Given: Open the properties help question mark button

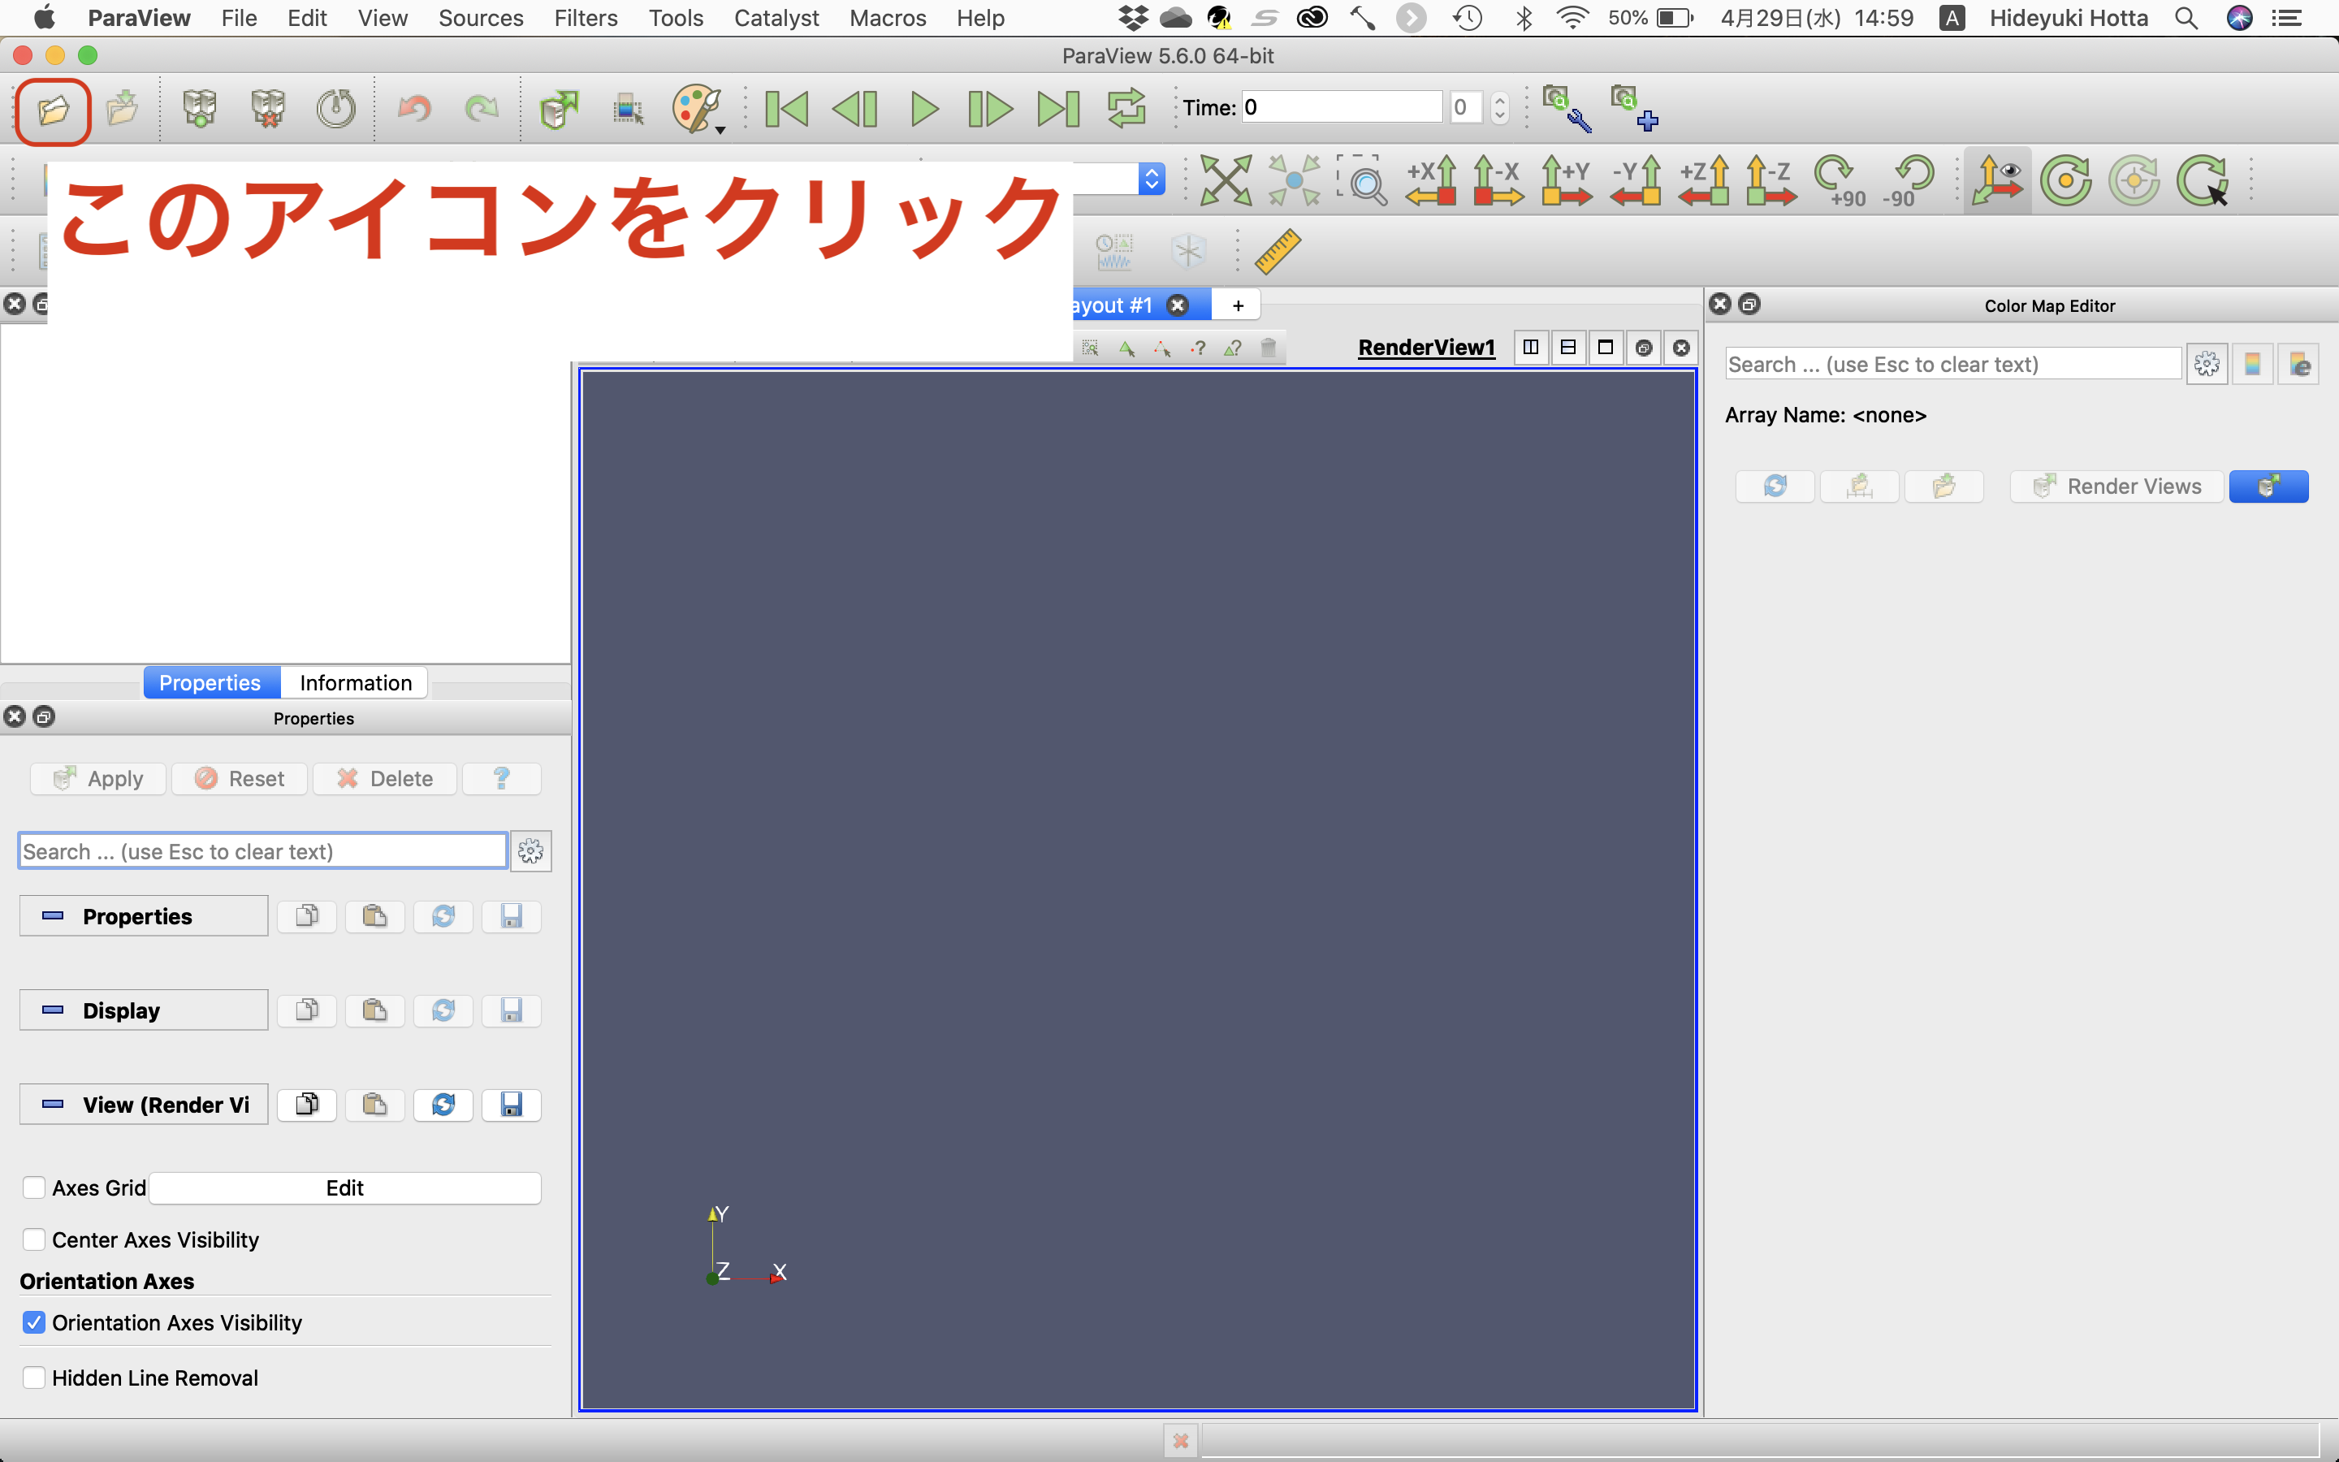Looking at the screenshot, I should click(502, 778).
